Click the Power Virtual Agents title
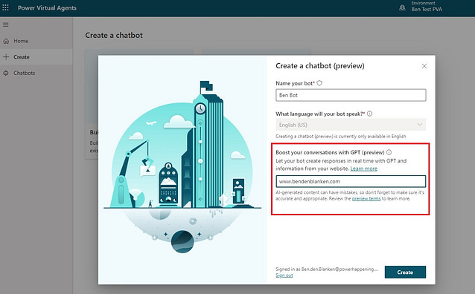Image resolution: width=475 pixels, height=294 pixels. (47, 8)
